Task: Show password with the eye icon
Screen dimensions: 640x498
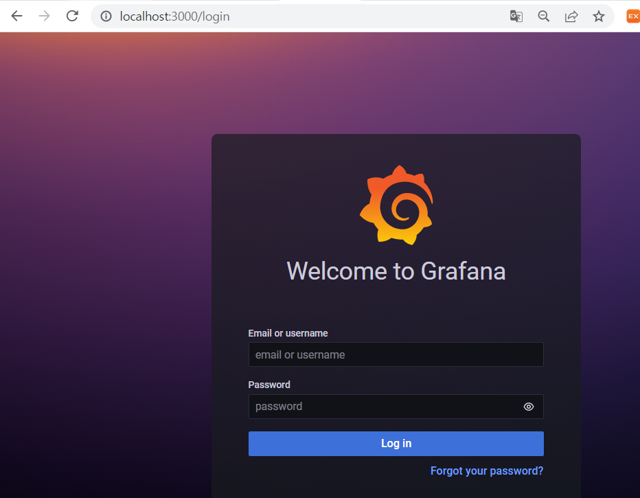Action: coord(529,407)
